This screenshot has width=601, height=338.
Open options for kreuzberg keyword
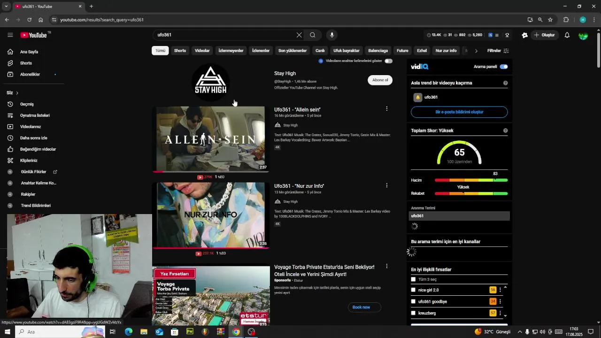pos(500,313)
